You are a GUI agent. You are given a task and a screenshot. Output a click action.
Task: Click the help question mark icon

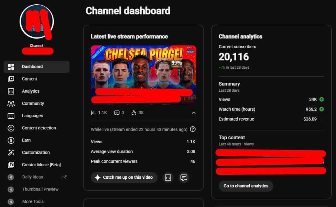tap(193, 129)
